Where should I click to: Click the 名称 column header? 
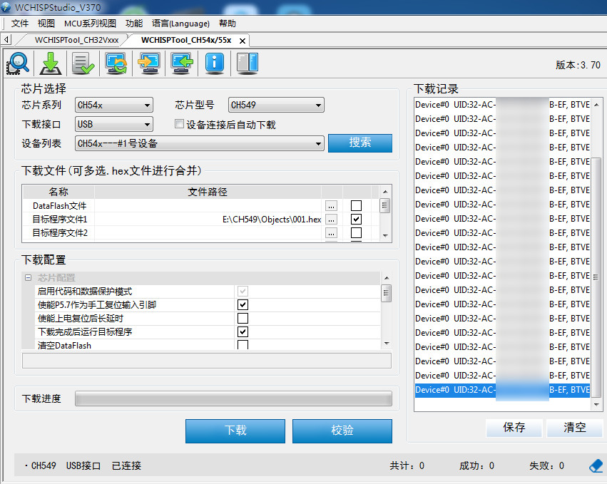point(58,192)
